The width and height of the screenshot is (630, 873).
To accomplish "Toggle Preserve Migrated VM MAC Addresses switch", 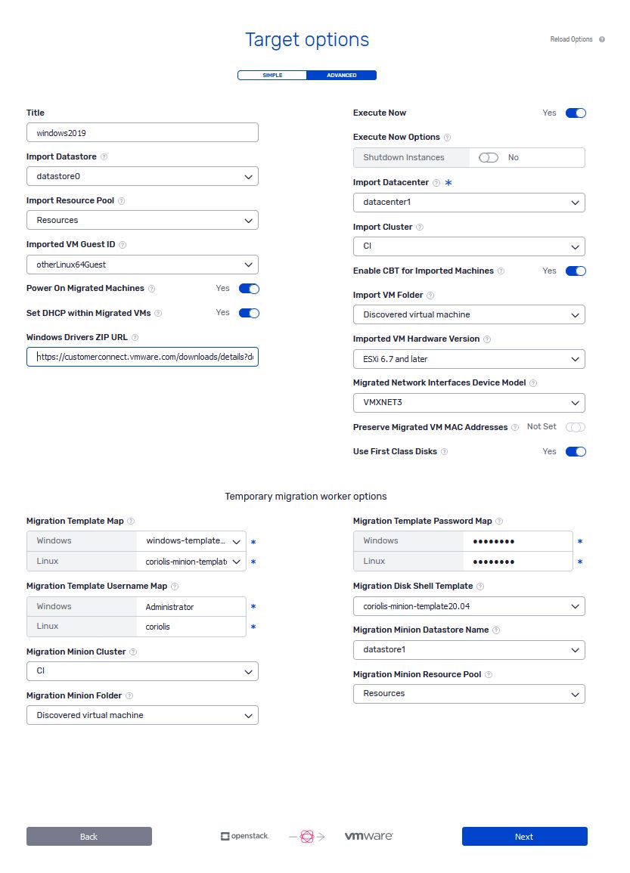I will tap(576, 427).
